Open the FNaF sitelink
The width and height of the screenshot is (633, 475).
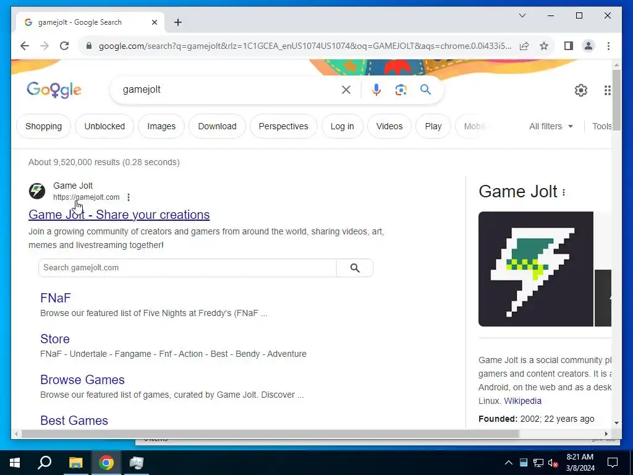click(x=55, y=298)
